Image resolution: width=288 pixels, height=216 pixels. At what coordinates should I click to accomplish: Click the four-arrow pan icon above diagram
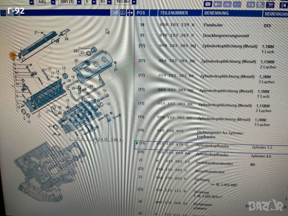pos(130,13)
